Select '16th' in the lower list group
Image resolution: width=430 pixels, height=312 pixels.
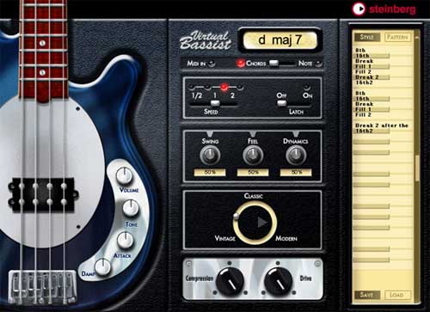click(362, 99)
